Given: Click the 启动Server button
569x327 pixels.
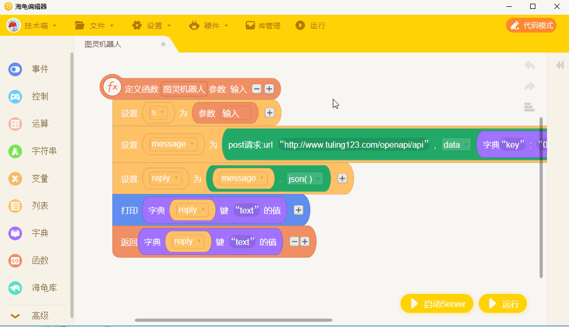Looking at the screenshot, I should (437, 304).
